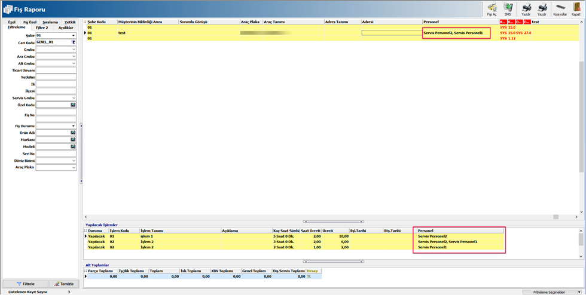Open the Döviz Birimi dropdown
Image resolution: width=586 pixels, height=295 pixels.
(x=74, y=161)
